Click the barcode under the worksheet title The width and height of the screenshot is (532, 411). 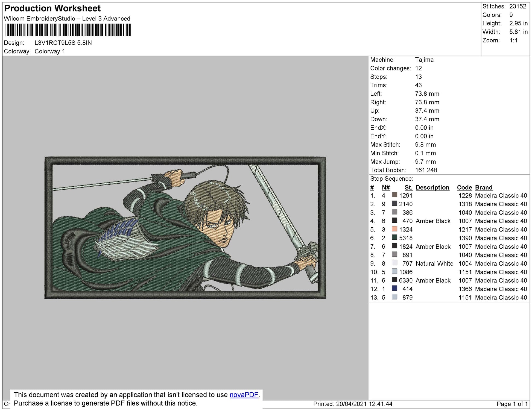point(68,30)
